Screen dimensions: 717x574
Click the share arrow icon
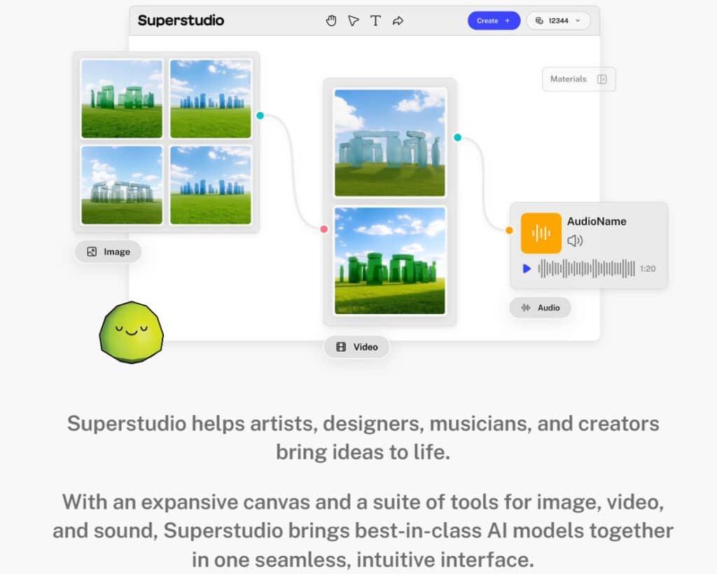[x=398, y=20]
